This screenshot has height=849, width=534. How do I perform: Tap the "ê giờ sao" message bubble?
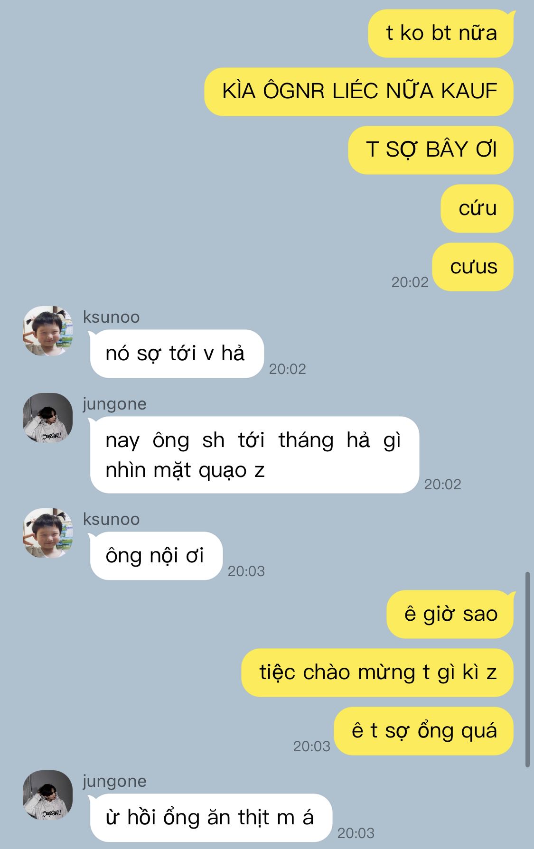[x=450, y=614]
